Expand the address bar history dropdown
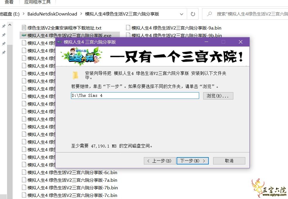The width and height of the screenshot is (288, 199). click(182, 14)
